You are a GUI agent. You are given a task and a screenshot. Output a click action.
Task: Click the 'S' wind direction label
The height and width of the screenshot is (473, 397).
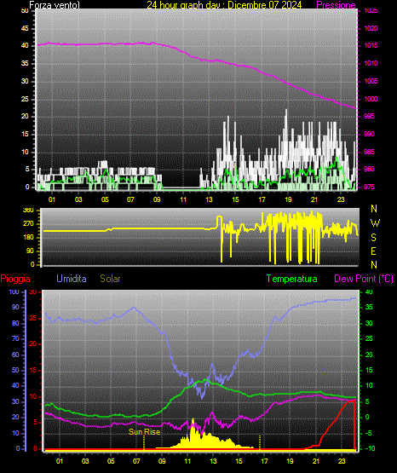373,238
